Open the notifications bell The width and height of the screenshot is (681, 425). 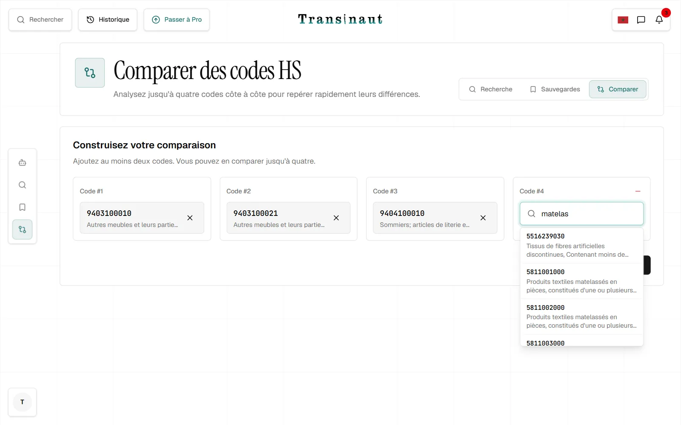(x=659, y=20)
